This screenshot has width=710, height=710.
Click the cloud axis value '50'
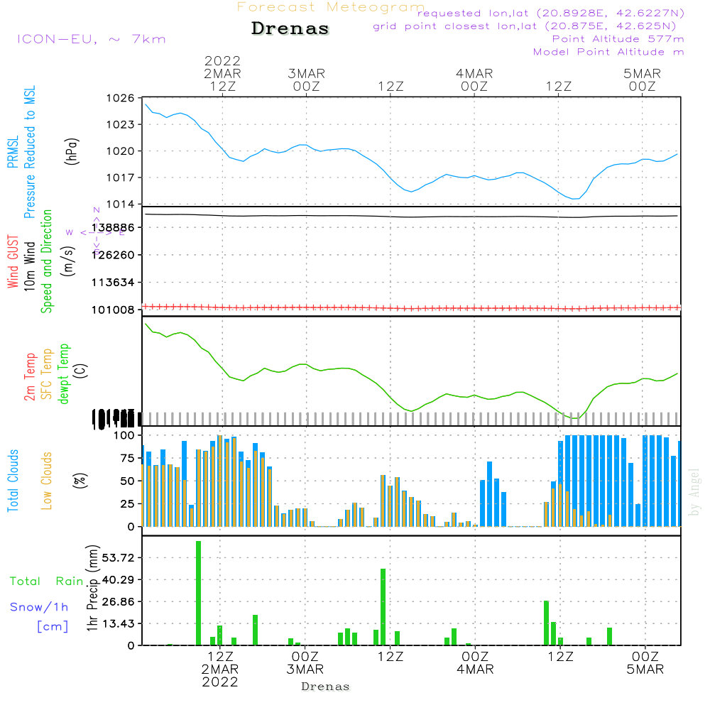127,481
